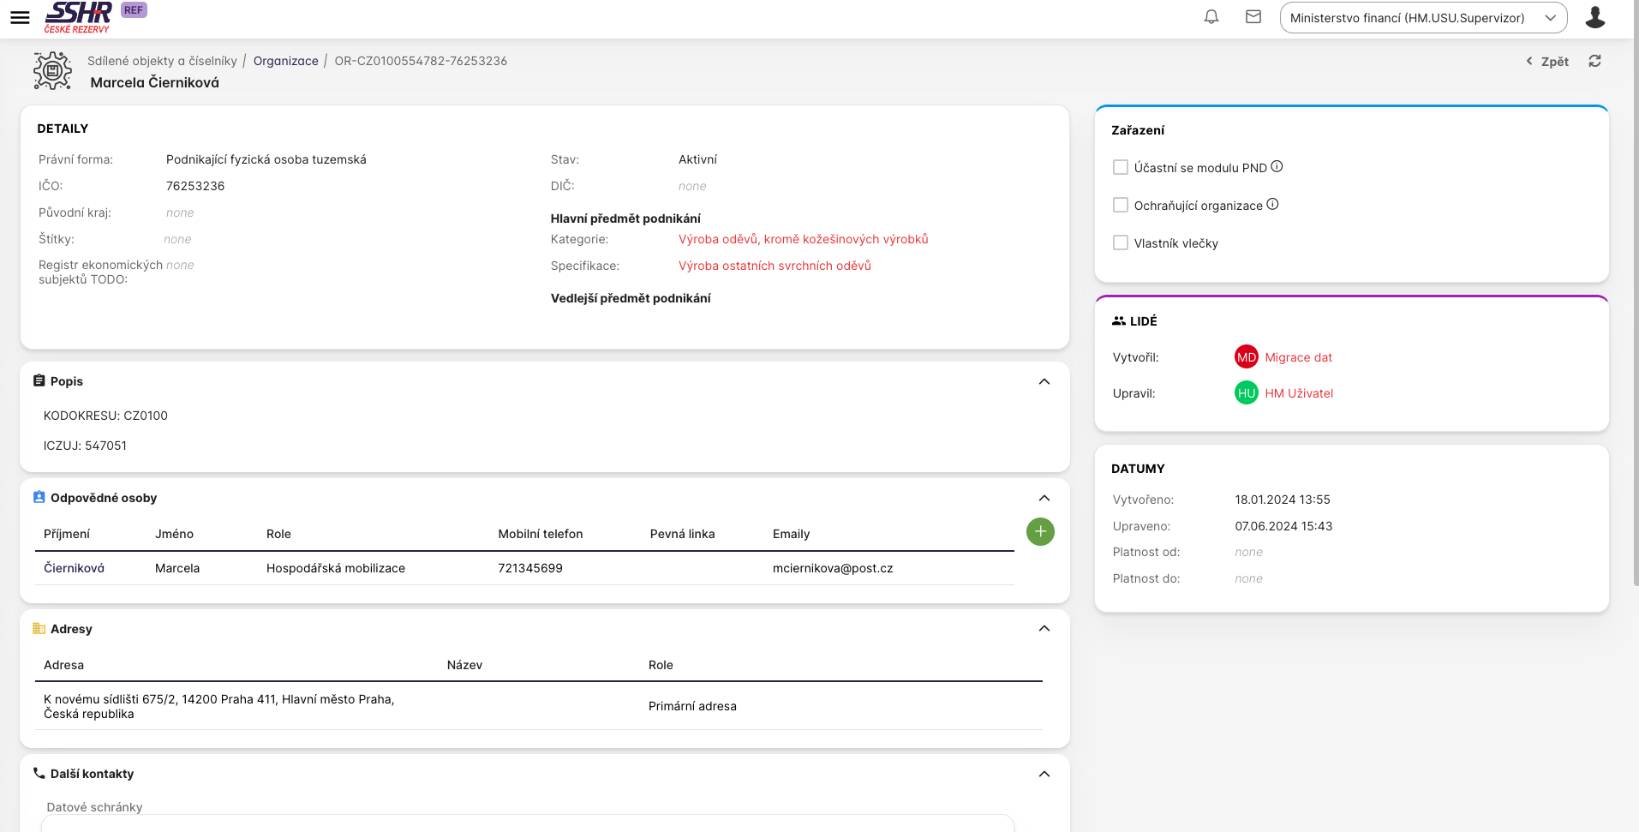Collapse the Popis section

pyautogui.click(x=1044, y=381)
